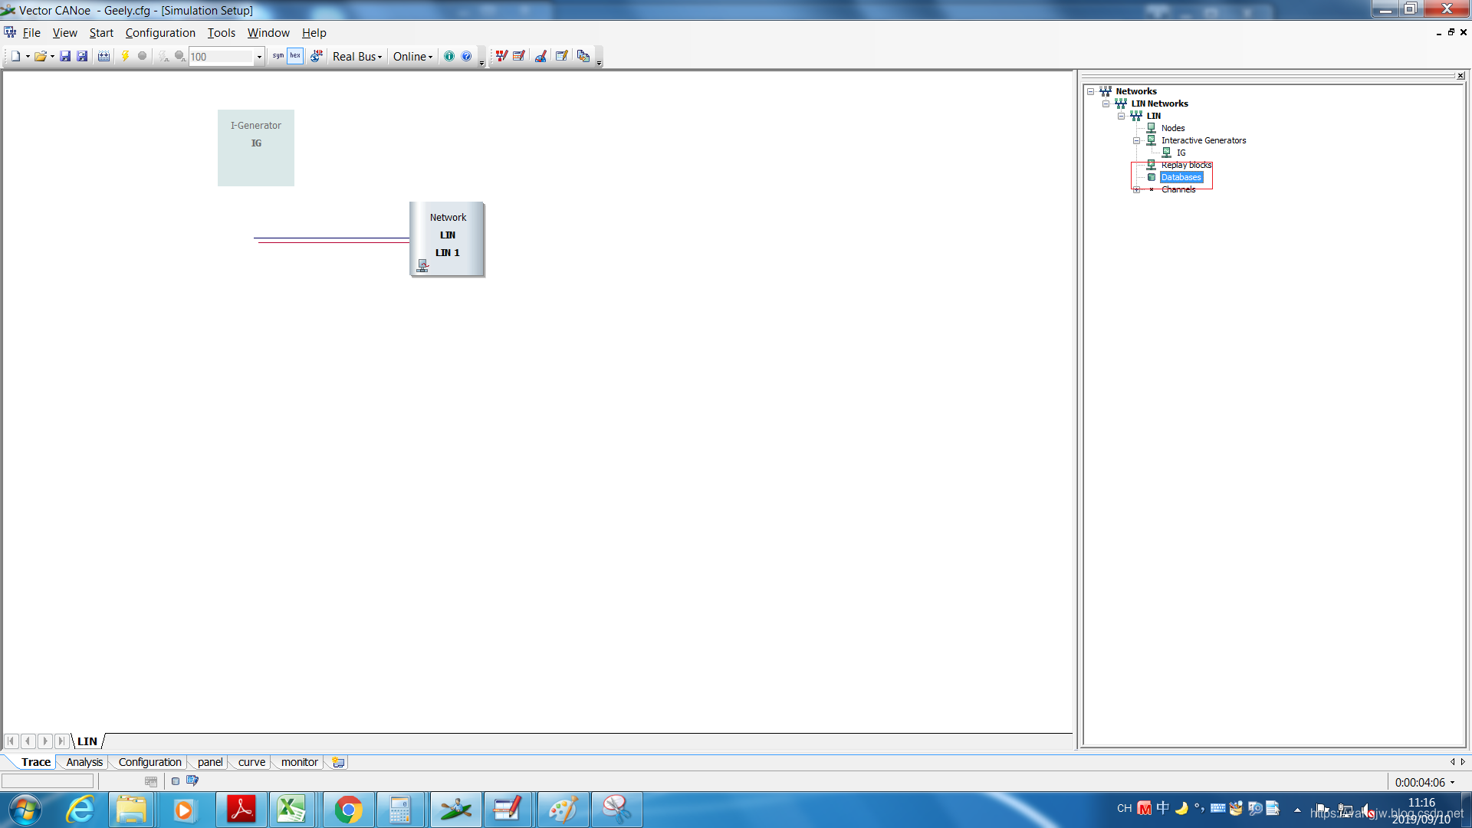Click the Start measurement lightning icon
Screen dimensions: 1472x828
125,56
